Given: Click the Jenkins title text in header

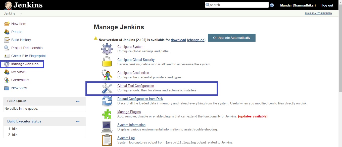Looking at the screenshot, I should 28,5.
